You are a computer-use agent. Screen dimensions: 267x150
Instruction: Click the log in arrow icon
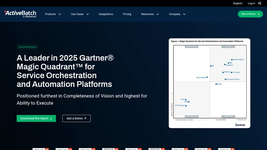(259, 3)
